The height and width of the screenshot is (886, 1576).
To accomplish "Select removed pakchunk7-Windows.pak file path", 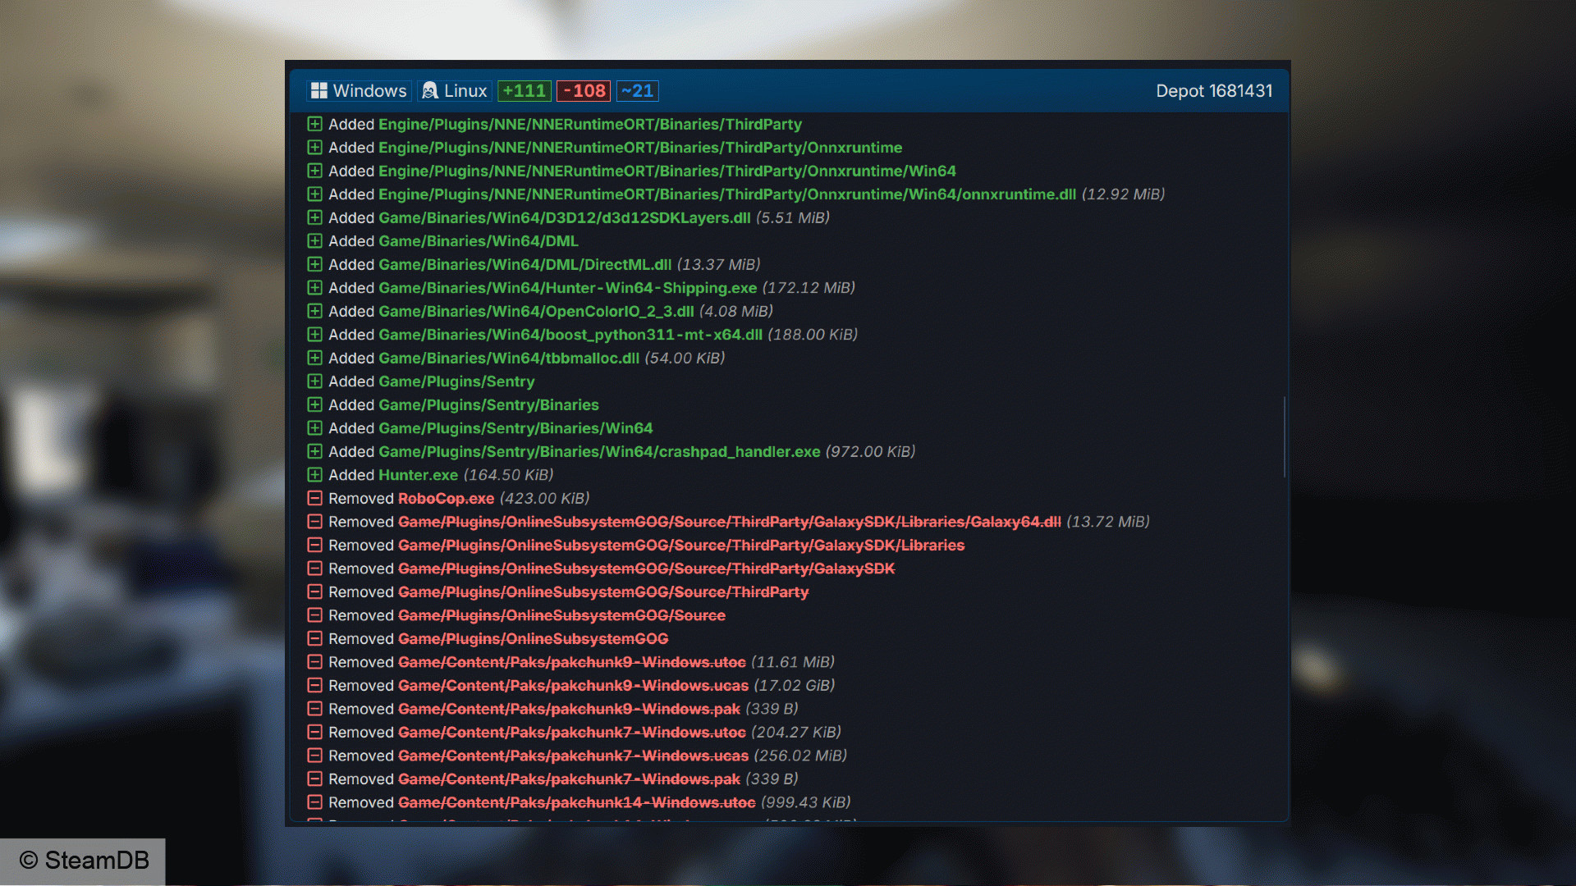I will 569,779.
